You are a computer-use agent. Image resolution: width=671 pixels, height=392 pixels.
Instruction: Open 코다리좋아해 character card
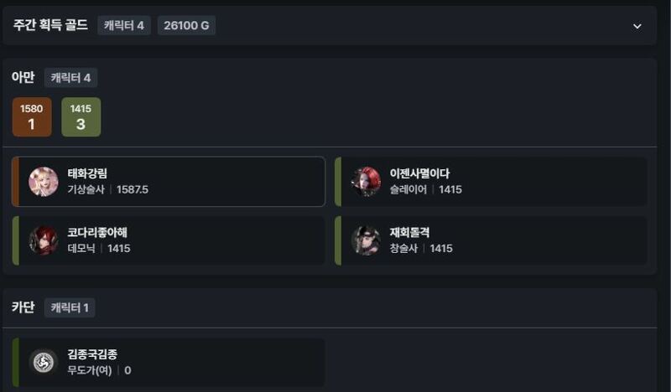(169, 240)
